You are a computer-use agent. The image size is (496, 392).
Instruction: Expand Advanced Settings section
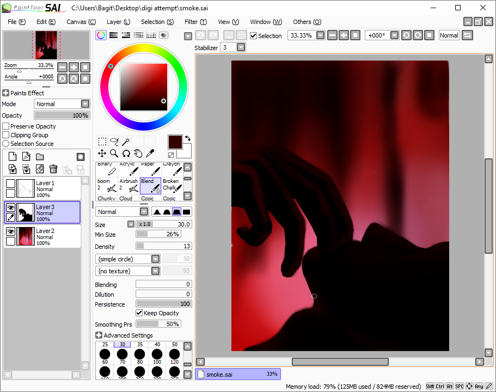click(99, 335)
